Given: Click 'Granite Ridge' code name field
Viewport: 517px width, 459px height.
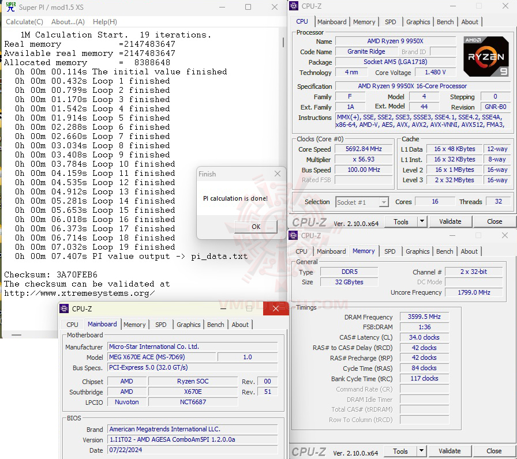Looking at the screenshot, I should pos(366,51).
